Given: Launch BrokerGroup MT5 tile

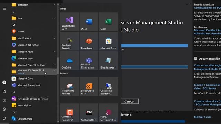Looking at the screenshot, I should [89, 86].
